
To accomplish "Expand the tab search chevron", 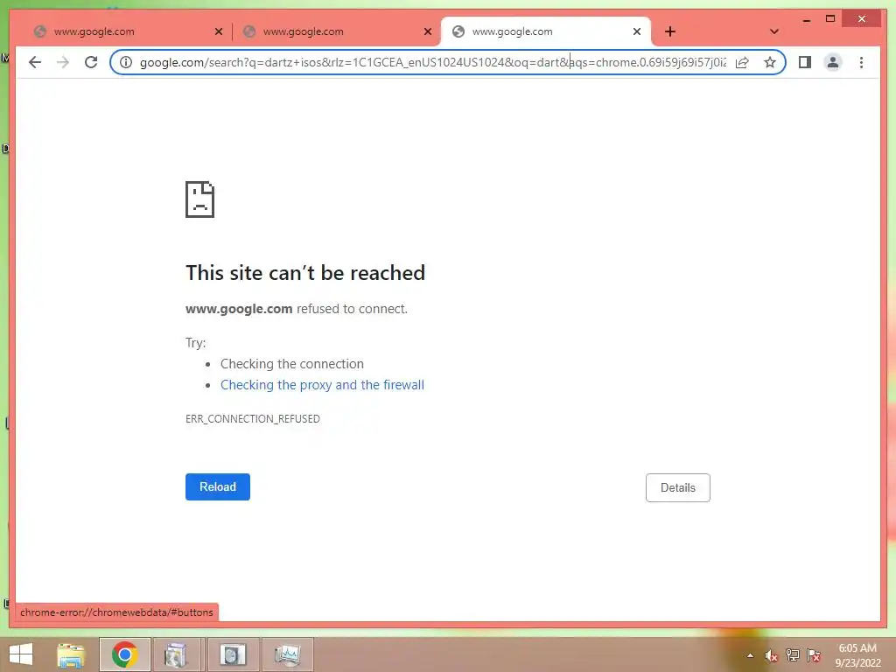I will [x=774, y=31].
